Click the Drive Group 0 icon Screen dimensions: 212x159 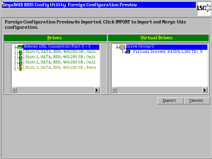pyautogui.click(x=122, y=47)
